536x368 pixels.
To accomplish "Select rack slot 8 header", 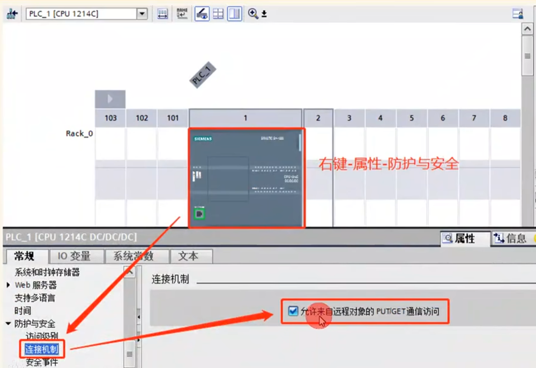I will tap(505, 118).
